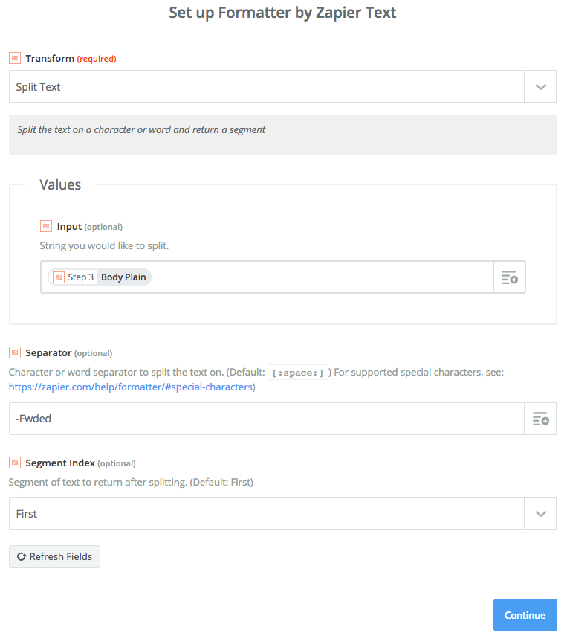Click the Split Text description box
The width and height of the screenshot is (567, 644).
pos(282,135)
